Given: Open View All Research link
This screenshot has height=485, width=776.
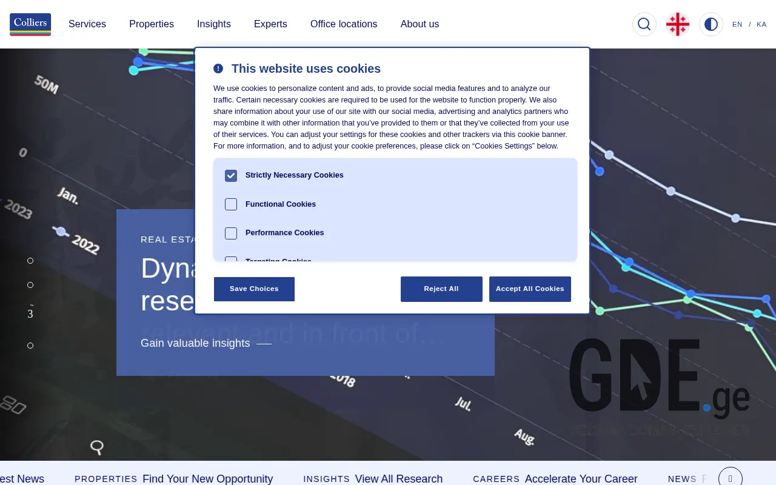Looking at the screenshot, I should click(x=398, y=479).
